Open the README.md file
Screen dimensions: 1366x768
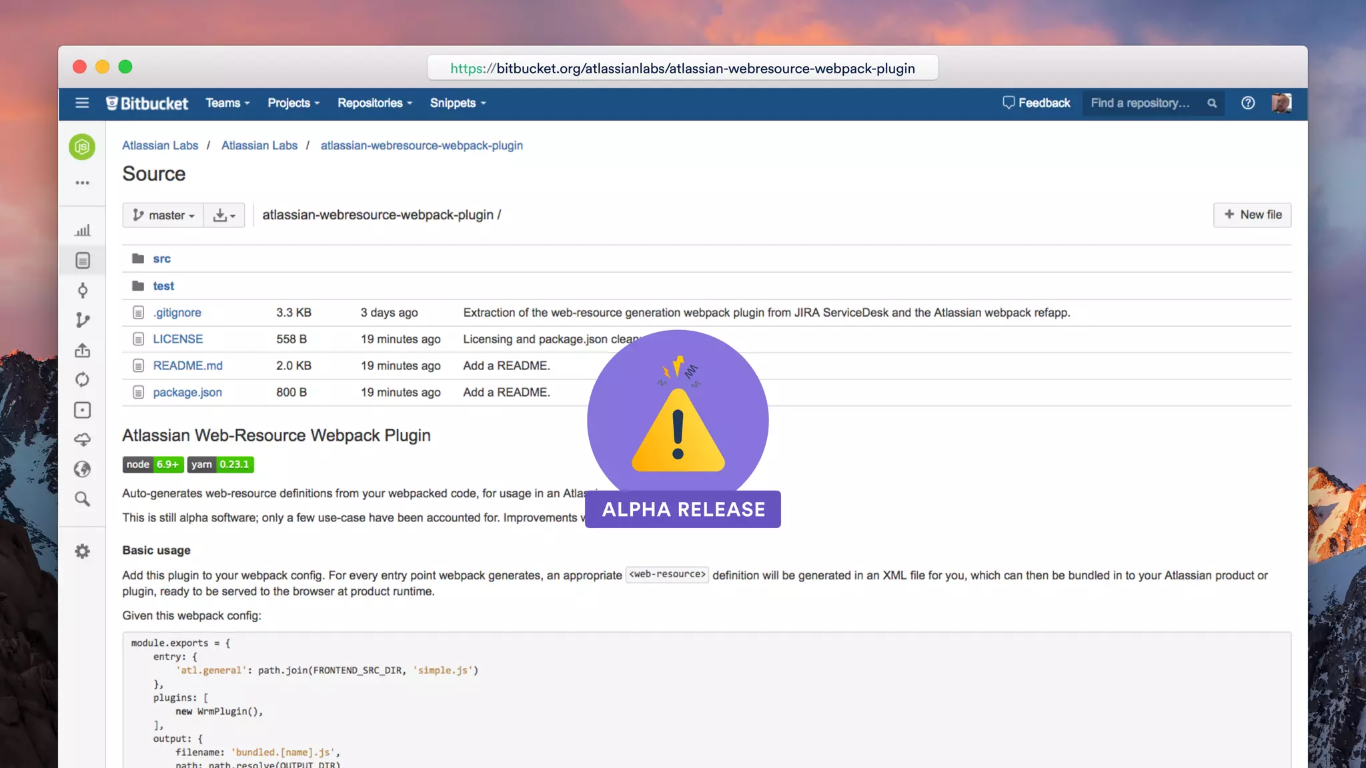pyautogui.click(x=188, y=366)
